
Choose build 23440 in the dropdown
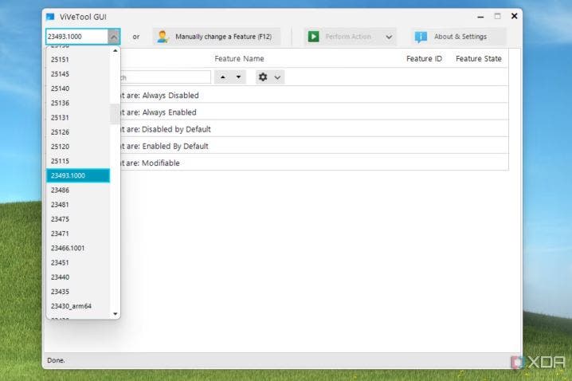[78, 277]
